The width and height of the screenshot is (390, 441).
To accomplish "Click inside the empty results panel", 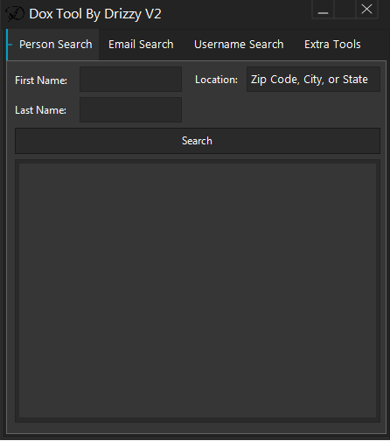I will click(x=198, y=290).
